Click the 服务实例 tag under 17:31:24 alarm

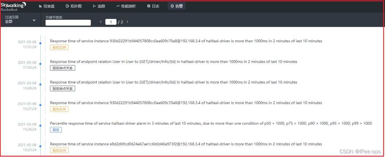tap(59, 47)
